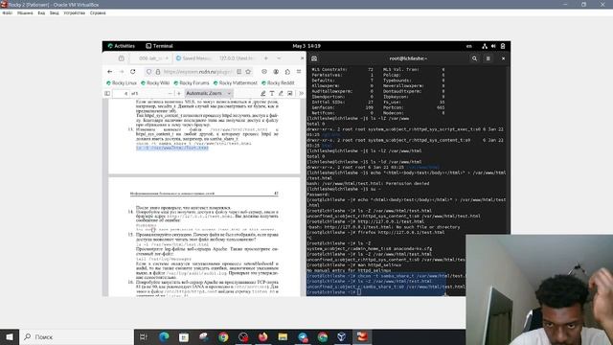This screenshot has height=345, width=613.
Task: Open the VirtualBox Ввод menu
Action: point(55,12)
